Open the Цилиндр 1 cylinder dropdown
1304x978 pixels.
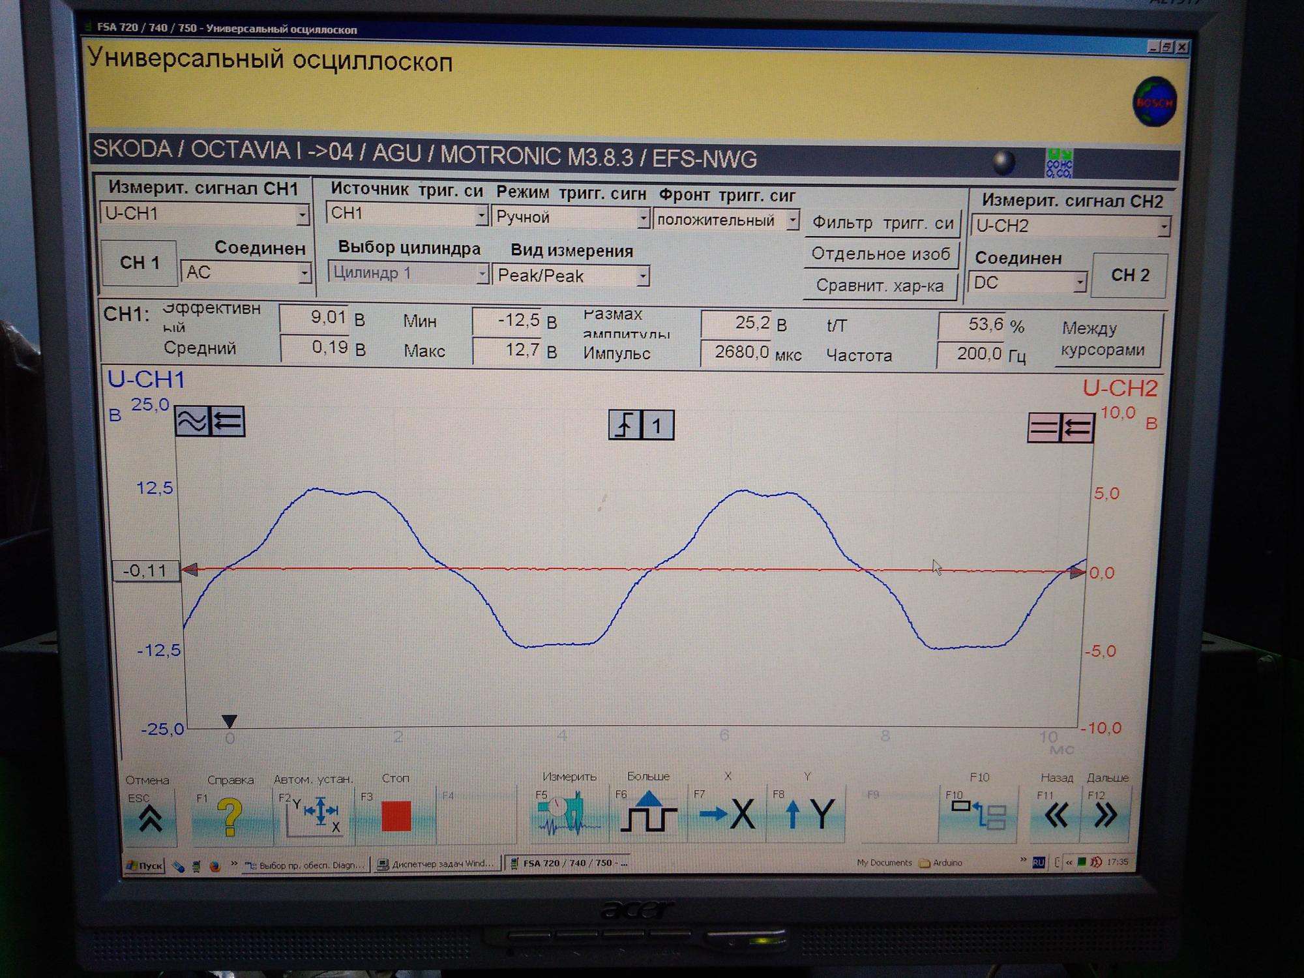(408, 273)
